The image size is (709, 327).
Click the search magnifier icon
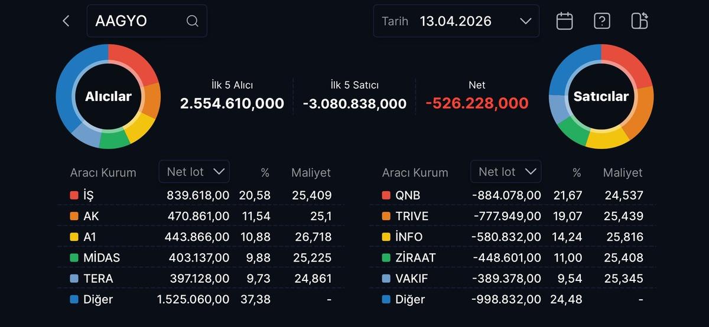point(192,21)
